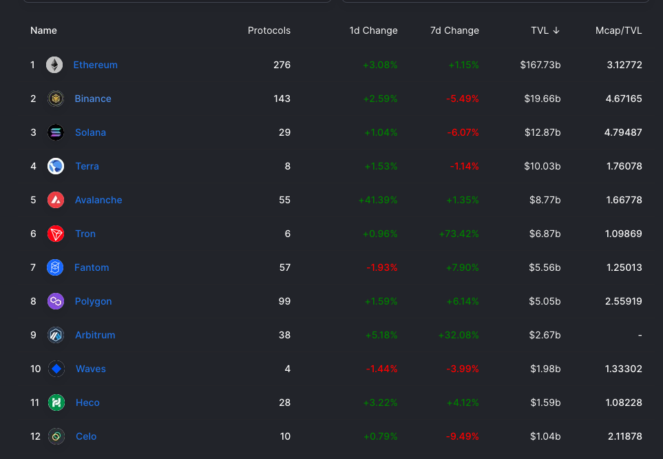Sort table by TVL column header
The image size is (663, 459).
pos(545,30)
